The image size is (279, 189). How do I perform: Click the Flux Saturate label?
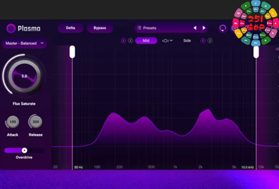(x=24, y=104)
